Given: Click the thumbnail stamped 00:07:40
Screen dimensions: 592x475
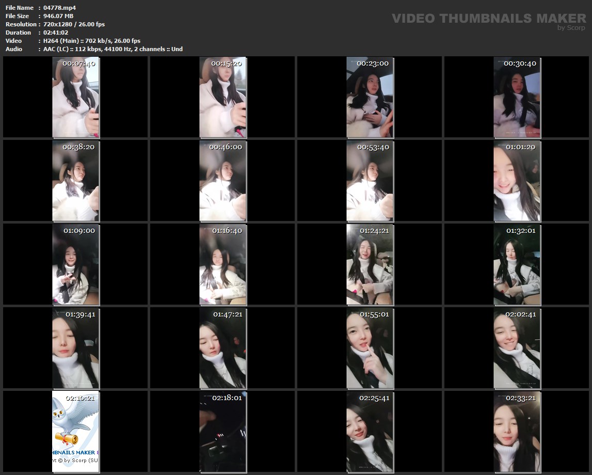Looking at the screenshot, I should point(76,97).
